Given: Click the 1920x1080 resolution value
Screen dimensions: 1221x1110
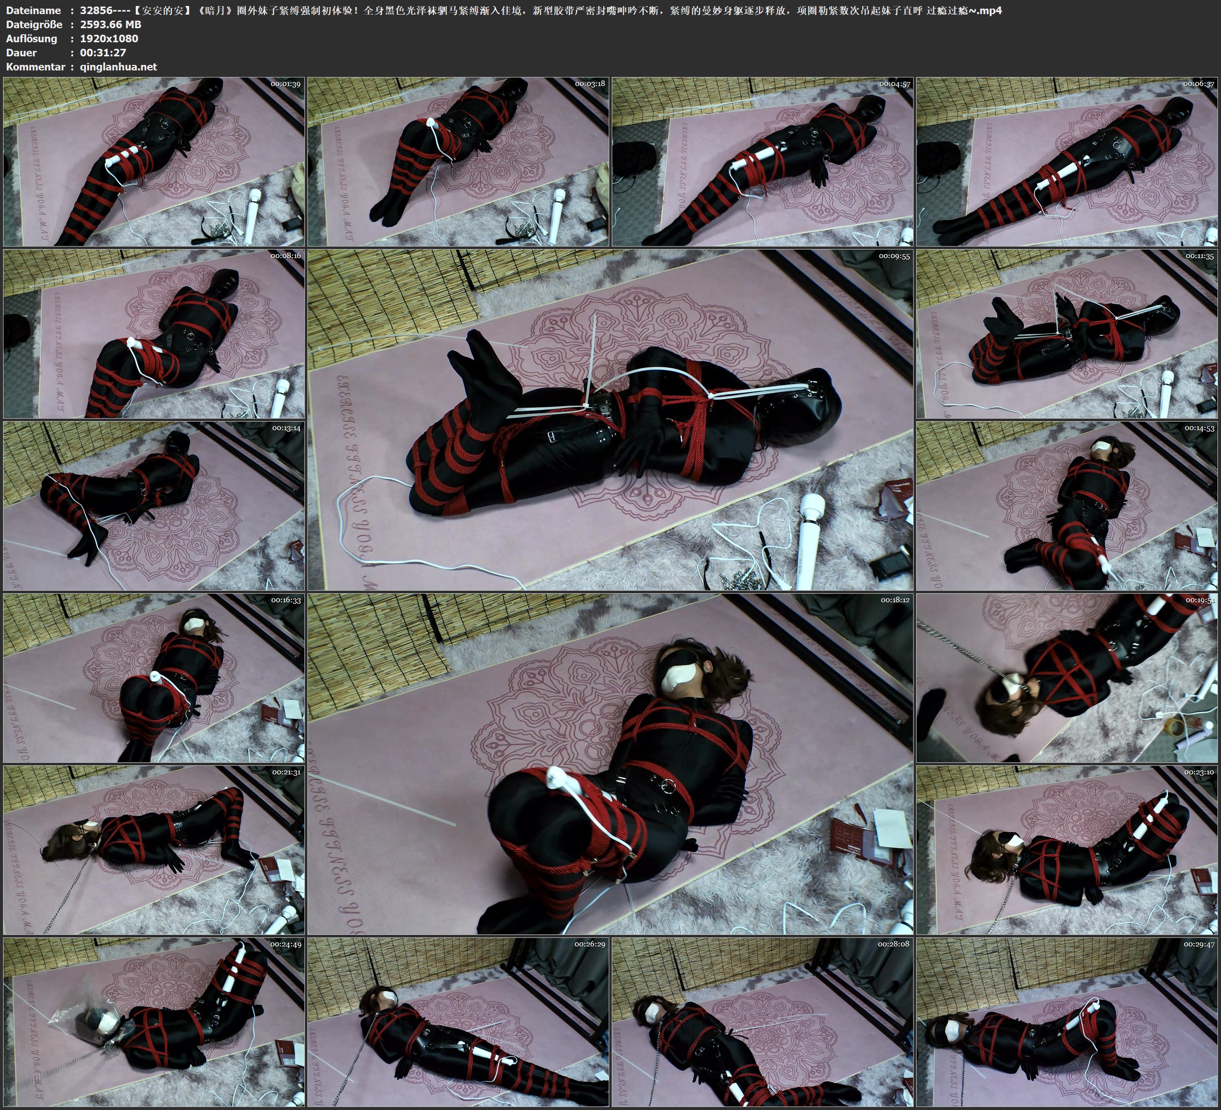Looking at the screenshot, I should tap(109, 38).
